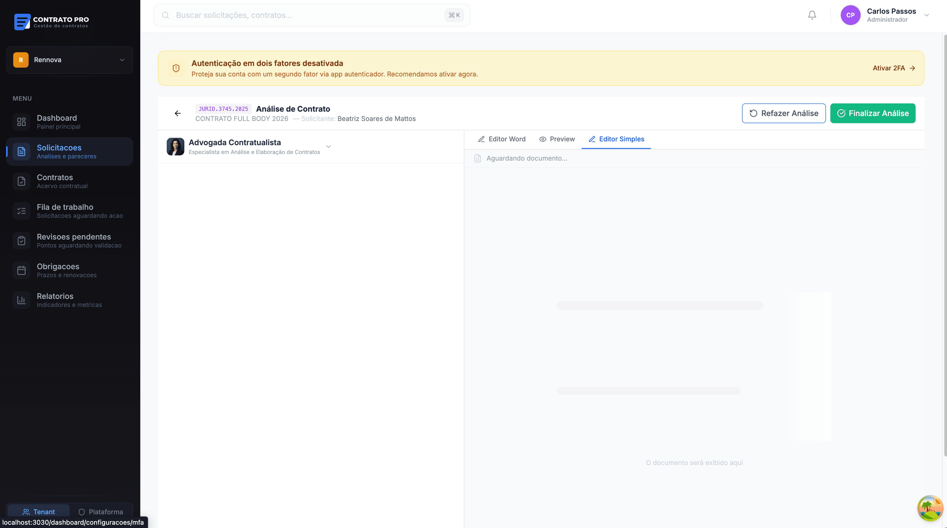Open the notifications bell
Screen dimensions: 947x528
point(812,15)
